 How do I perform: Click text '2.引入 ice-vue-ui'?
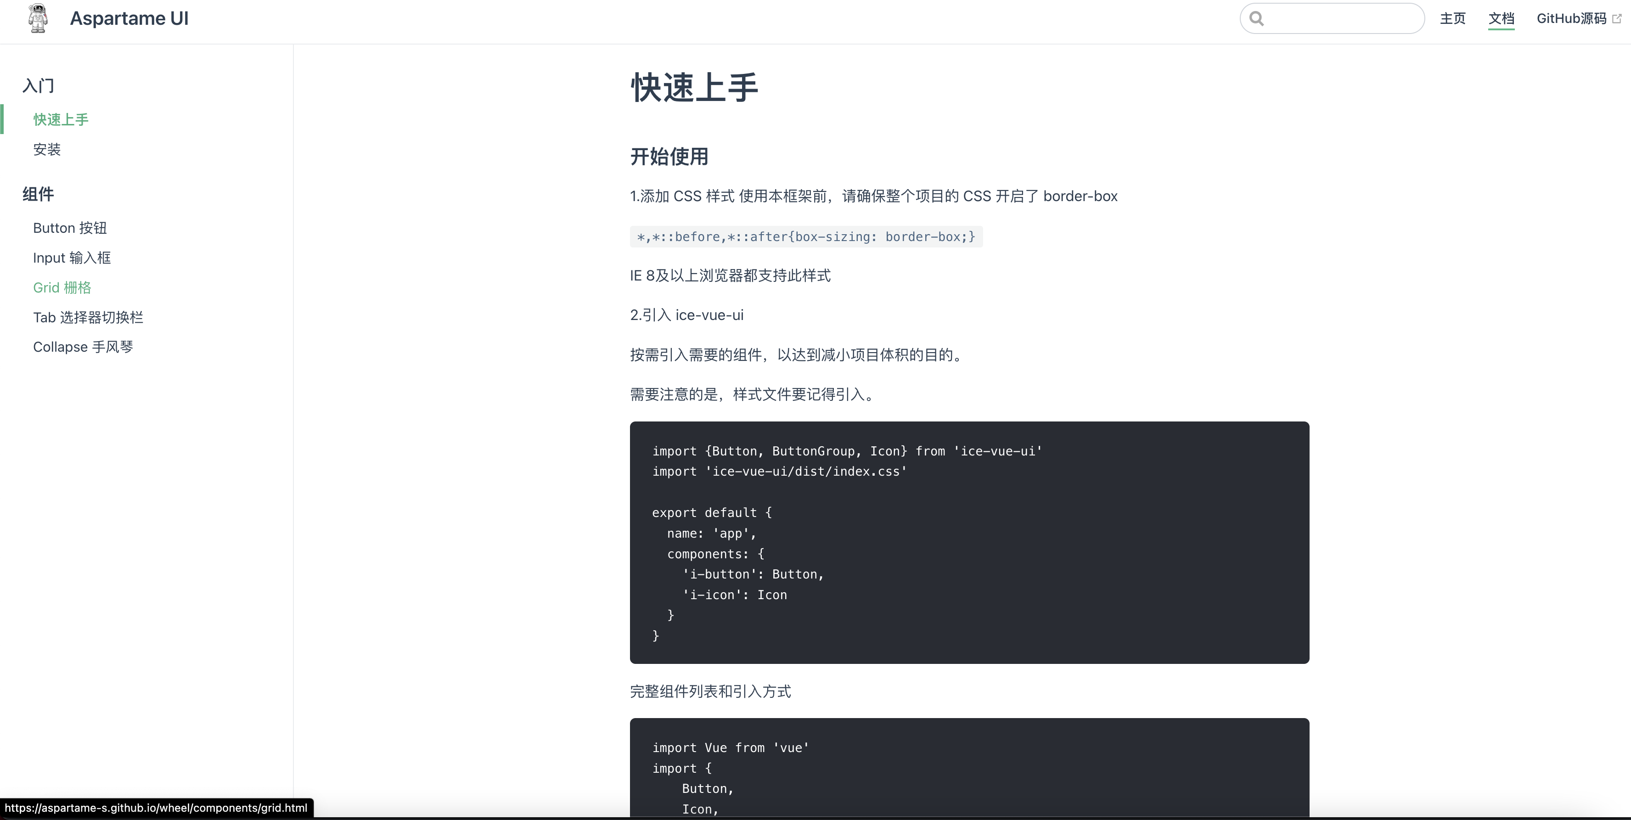click(686, 315)
